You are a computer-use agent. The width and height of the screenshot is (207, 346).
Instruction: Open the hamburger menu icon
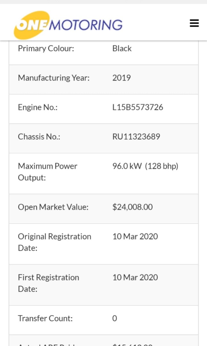point(194,23)
